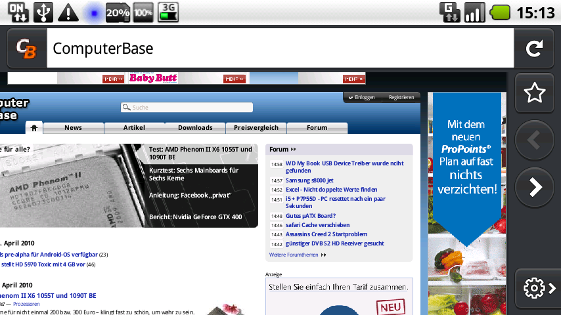
Task: Go forward using the right arrow button
Action: (535, 187)
